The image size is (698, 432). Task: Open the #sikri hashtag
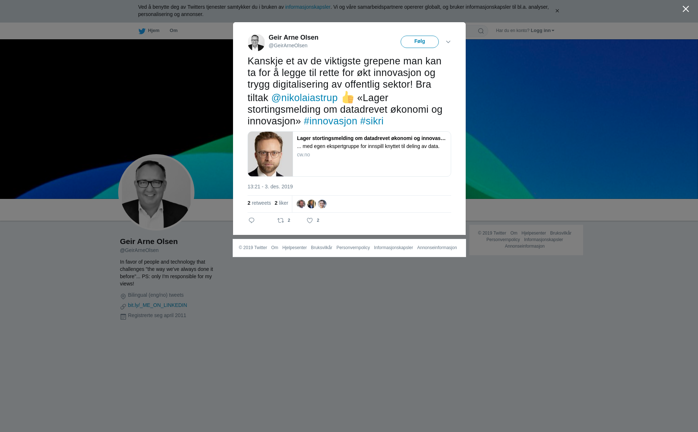pos(372,121)
